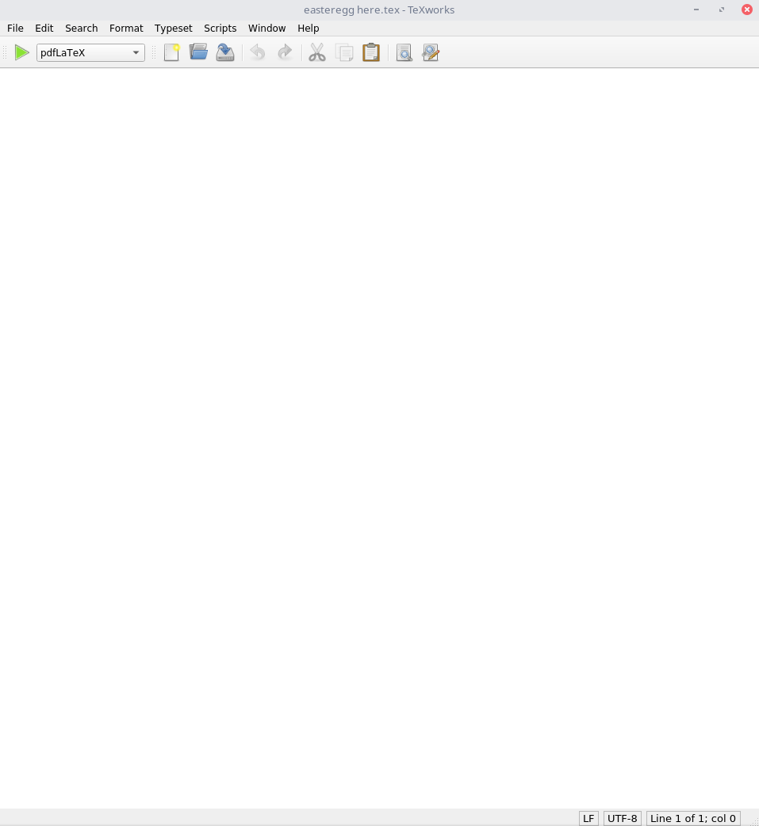
Task: Click the Line 1 of 1 position indicator
Action: coord(693,818)
